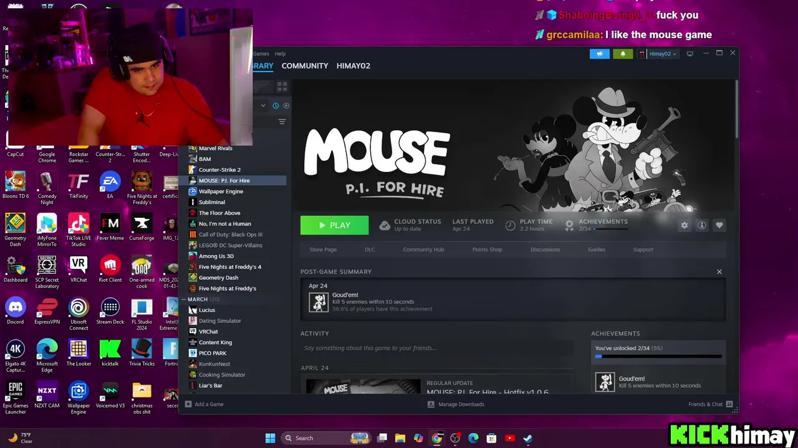Screen dimensions: 798x448
Task: Open Steam icon on the taskbar
Action: [x=527, y=438]
